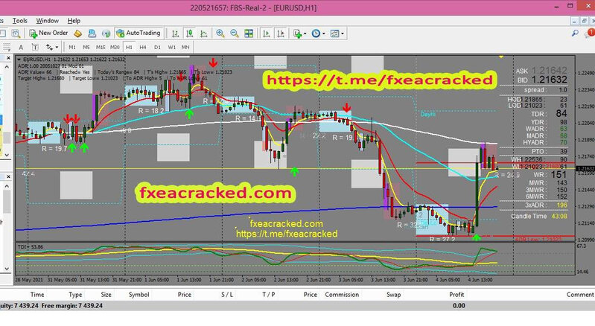This screenshot has height=326, width=595.
Task: Toggle AutoTrading on or off
Action: (x=139, y=33)
